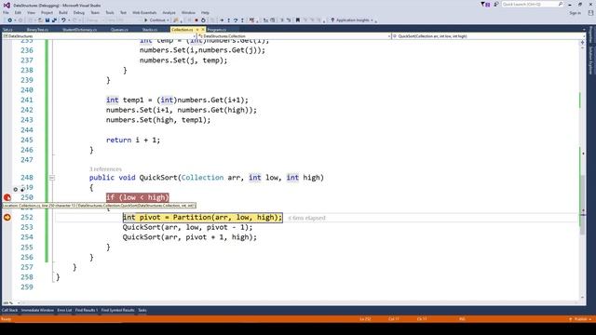This screenshot has width=596, height=335.
Task: Click the Show Next Statement arrow
Action: (x=222, y=20)
